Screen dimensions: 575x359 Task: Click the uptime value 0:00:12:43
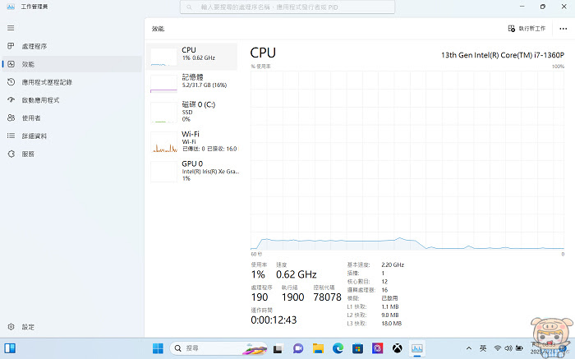[274, 320]
